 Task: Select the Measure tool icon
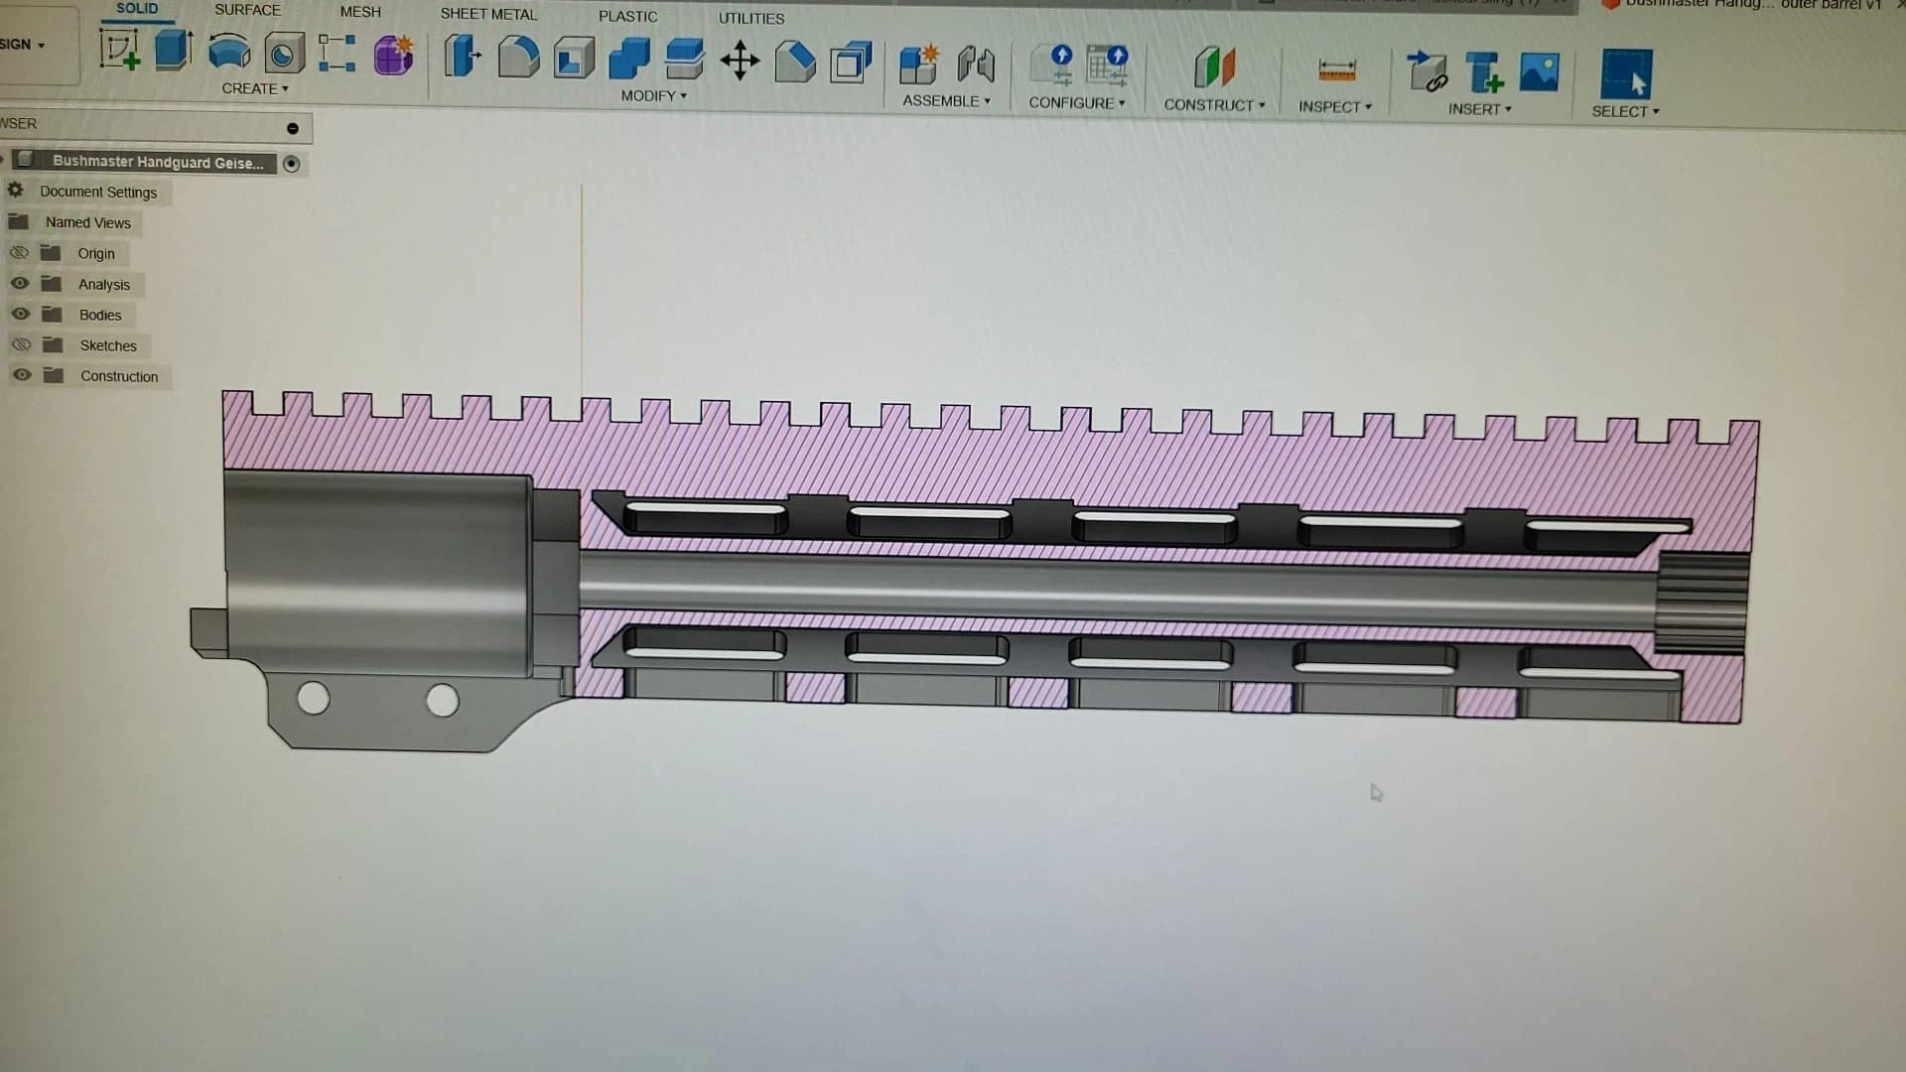(x=1336, y=70)
